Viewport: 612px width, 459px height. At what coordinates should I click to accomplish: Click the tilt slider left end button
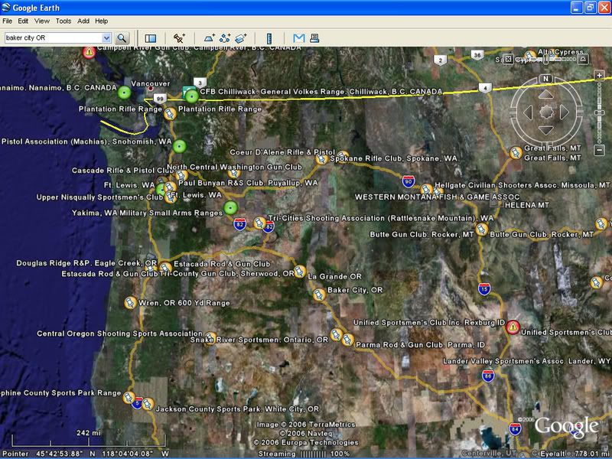point(508,59)
